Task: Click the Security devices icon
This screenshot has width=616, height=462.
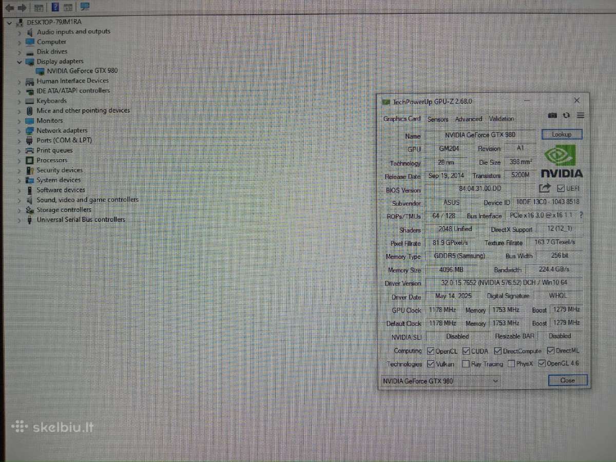Action: [x=30, y=170]
